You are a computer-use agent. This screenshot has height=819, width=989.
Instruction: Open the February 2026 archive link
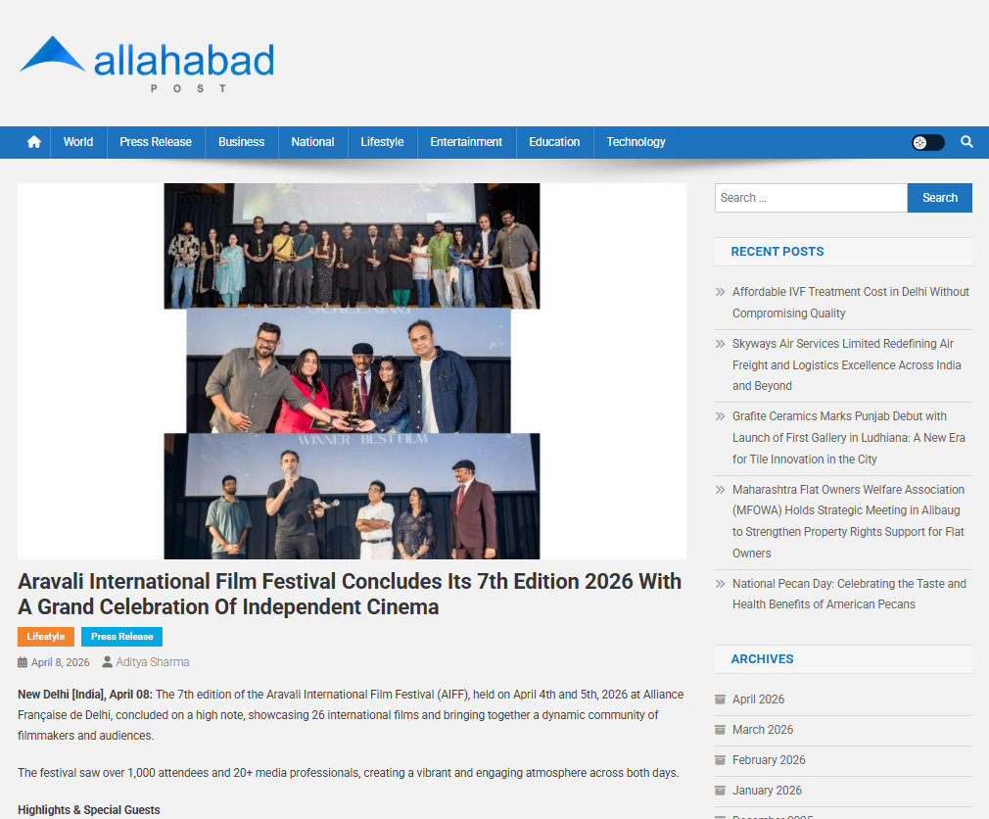point(769,760)
